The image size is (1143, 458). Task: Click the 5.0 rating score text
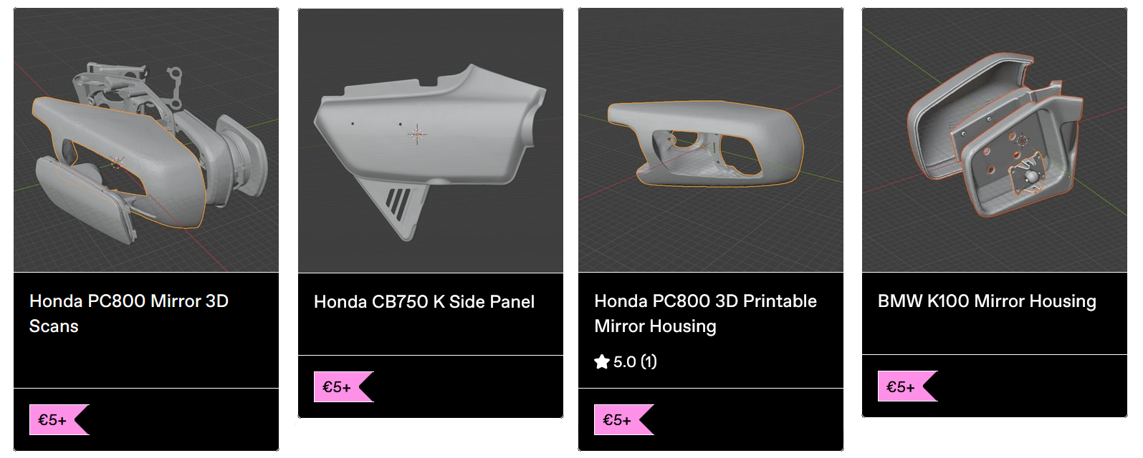(x=625, y=362)
